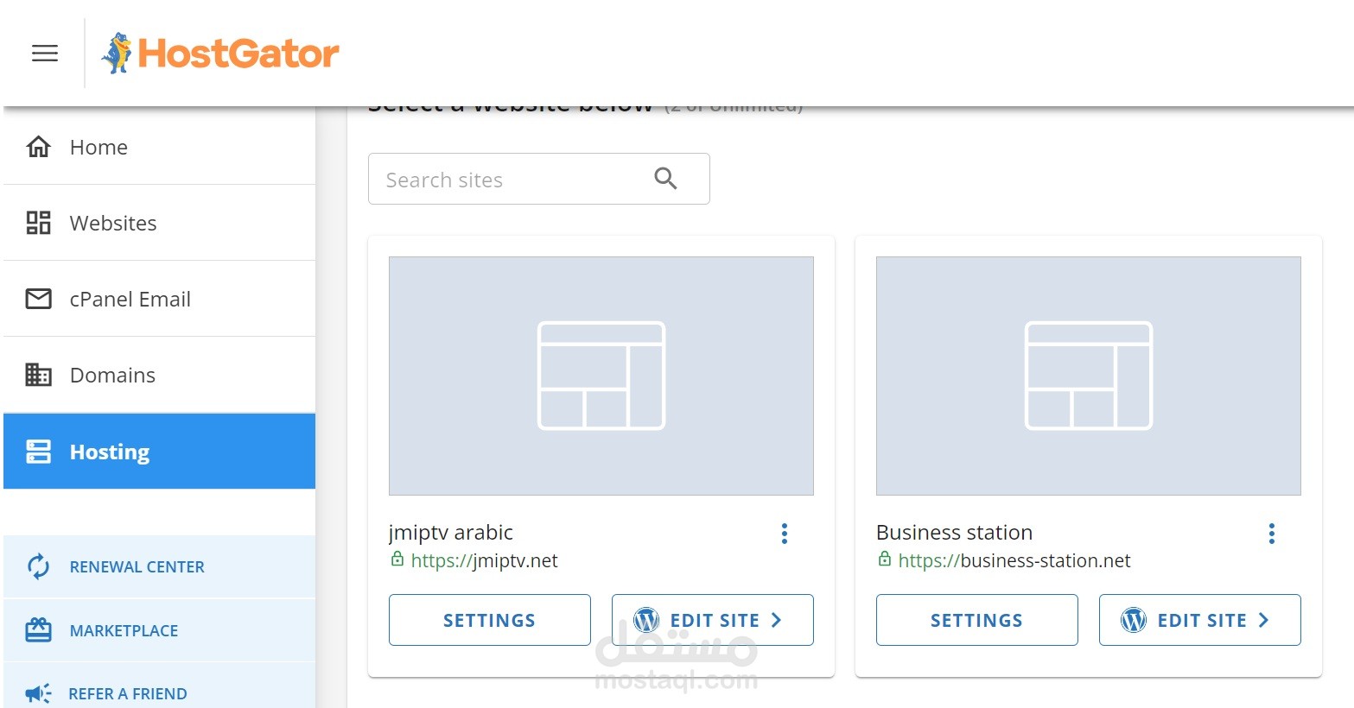The width and height of the screenshot is (1354, 708).
Task: Click Edit Site for jmiptv arabic
Action: coord(713,620)
